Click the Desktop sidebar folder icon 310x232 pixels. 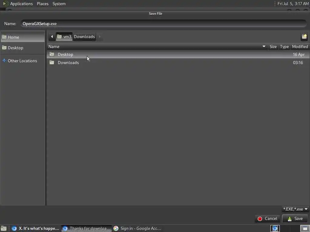[4, 47]
